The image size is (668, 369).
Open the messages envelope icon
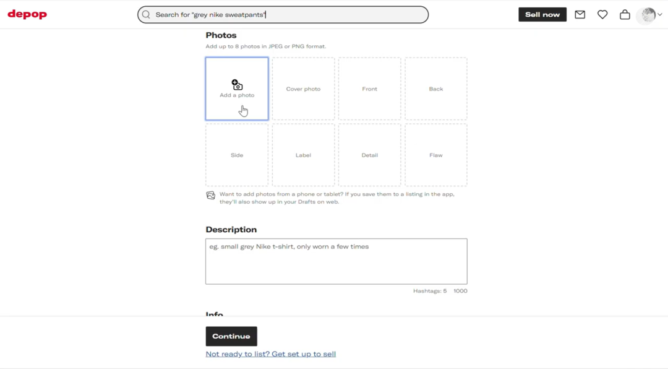point(580,14)
